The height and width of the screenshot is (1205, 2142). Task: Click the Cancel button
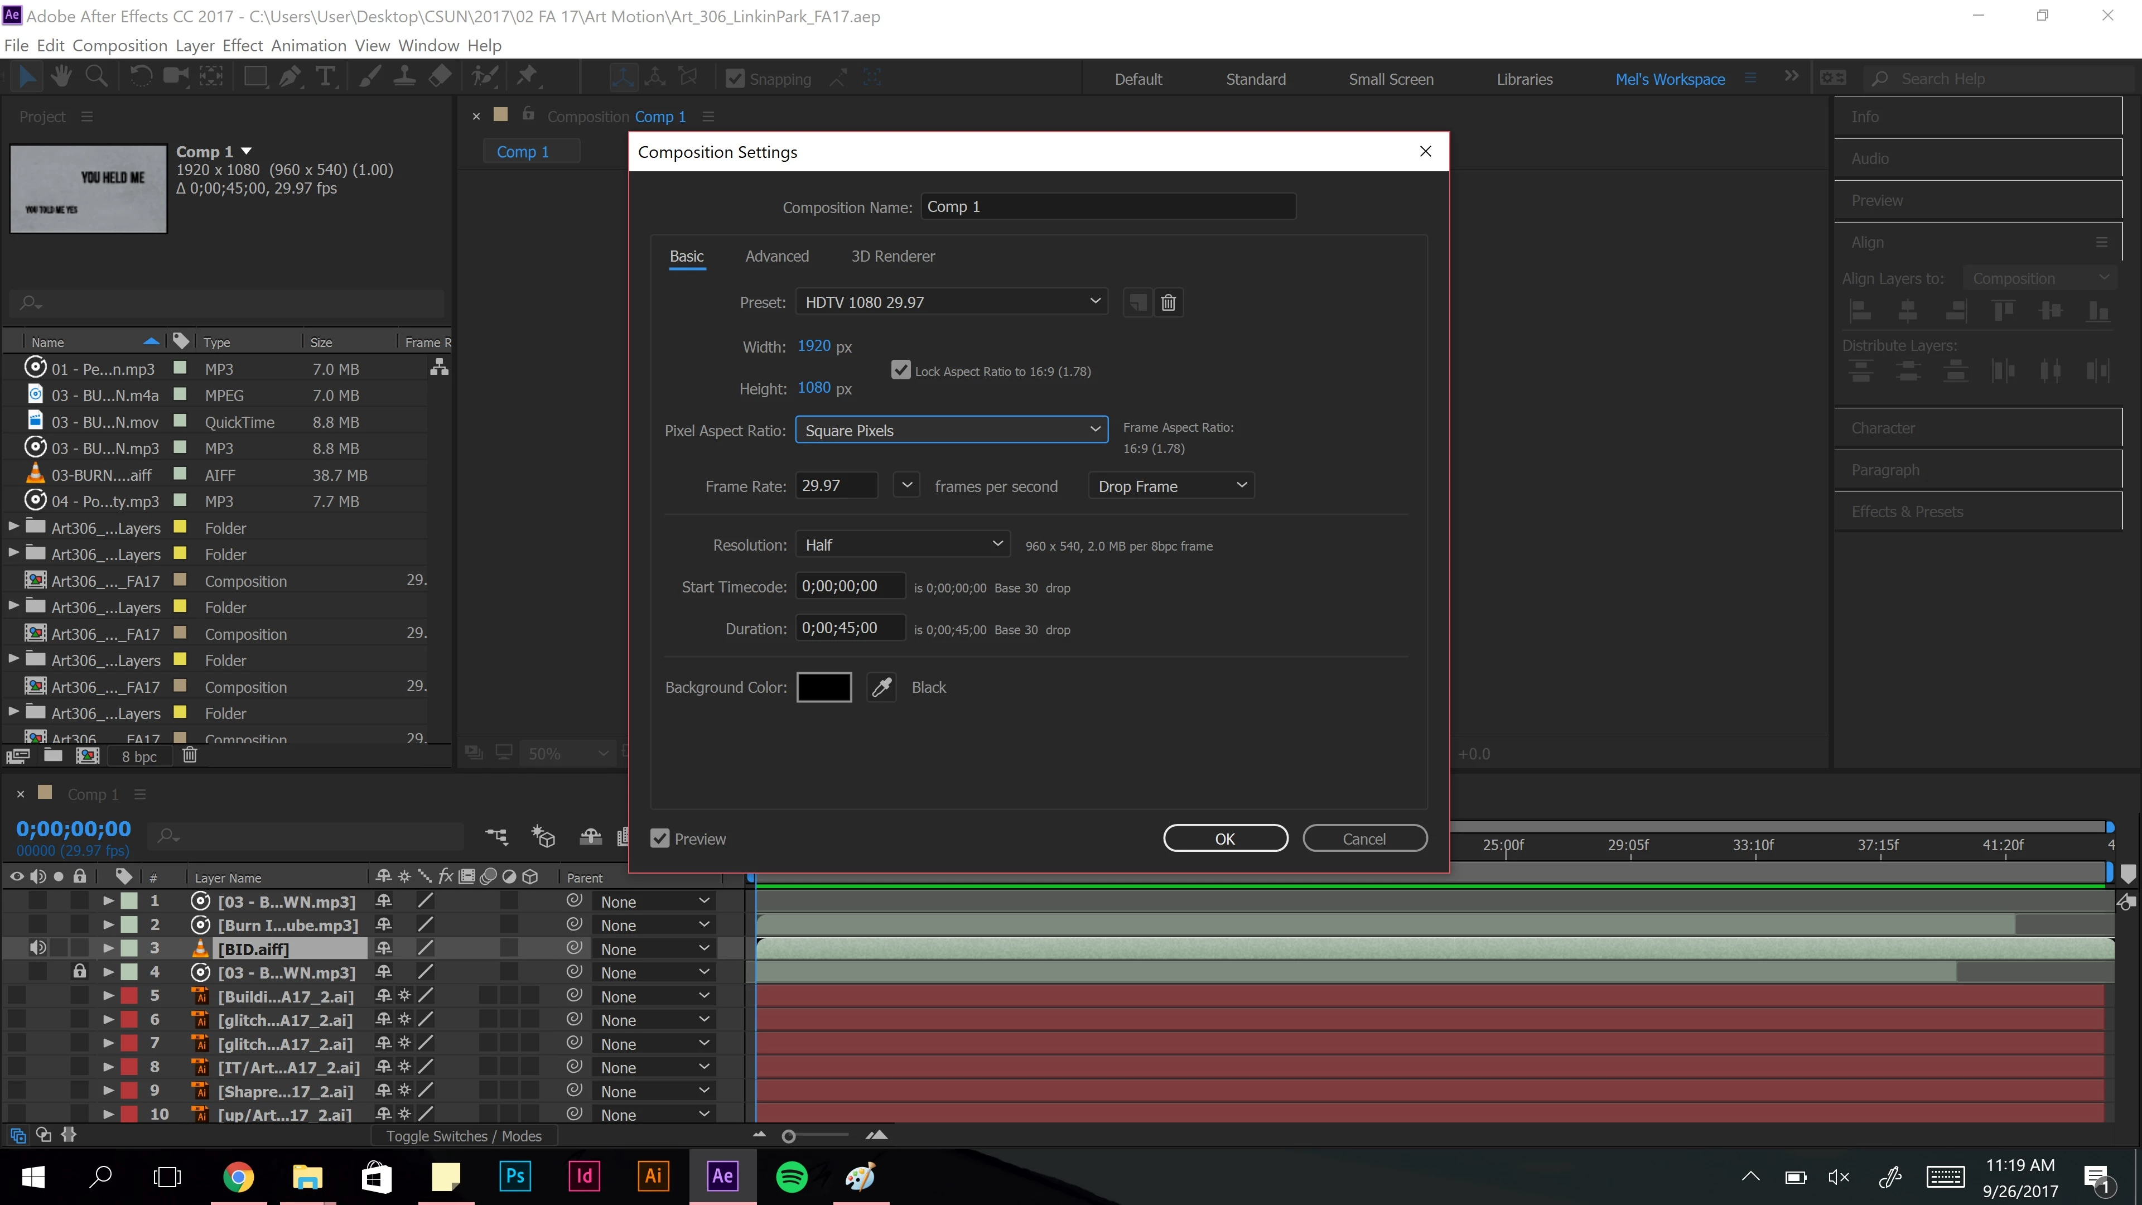(1364, 838)
